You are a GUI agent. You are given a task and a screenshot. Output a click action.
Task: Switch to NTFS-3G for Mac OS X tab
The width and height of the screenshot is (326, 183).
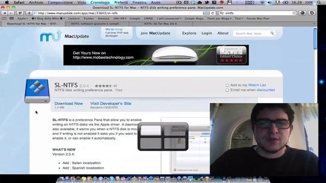pos(160,24)
